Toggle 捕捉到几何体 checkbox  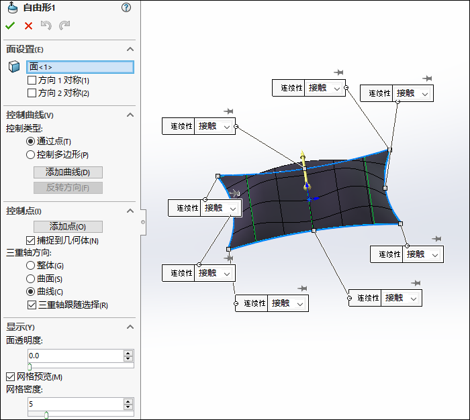(x=31, y=241)
